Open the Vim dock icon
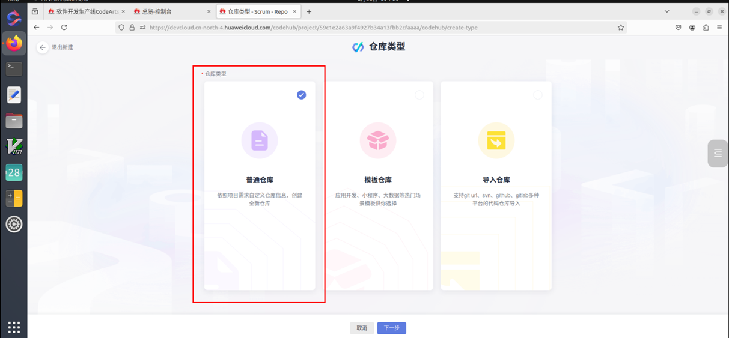Viewport: 729px width, 338px height. [x=14, y=146]
